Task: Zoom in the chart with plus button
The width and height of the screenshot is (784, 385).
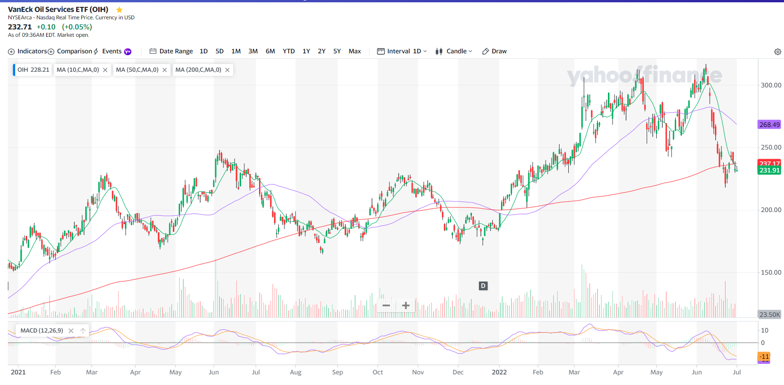Action: (406, 305)
